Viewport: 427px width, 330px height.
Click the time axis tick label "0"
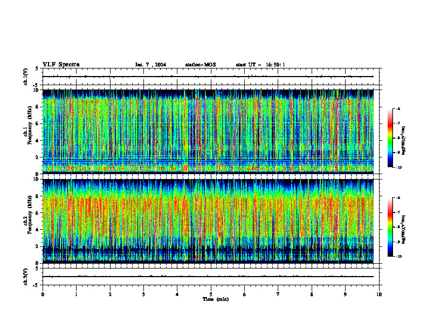point(43,294)
